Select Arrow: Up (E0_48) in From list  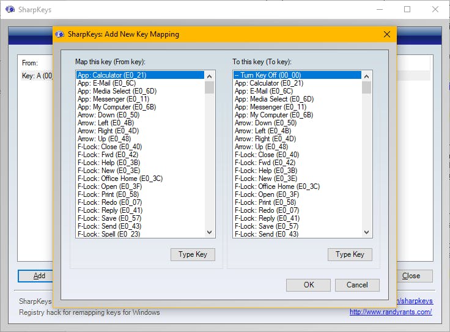[x=141, y=139]
